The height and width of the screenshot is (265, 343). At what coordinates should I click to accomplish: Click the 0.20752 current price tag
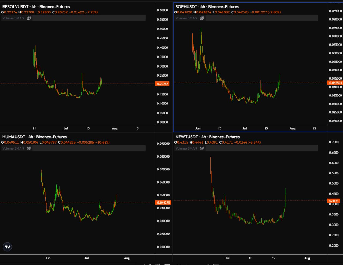click(x=162, y=84)
